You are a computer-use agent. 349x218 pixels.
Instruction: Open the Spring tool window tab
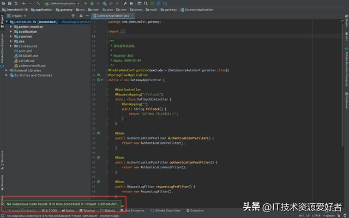[x=68, y=210]
